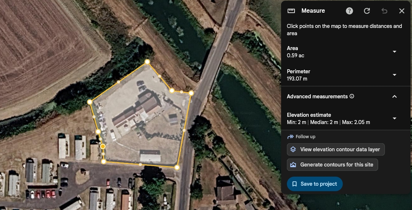412x210 pixels.
Task: Click the polygon vertex beside the road bridge
Action: tap(191, 93)
